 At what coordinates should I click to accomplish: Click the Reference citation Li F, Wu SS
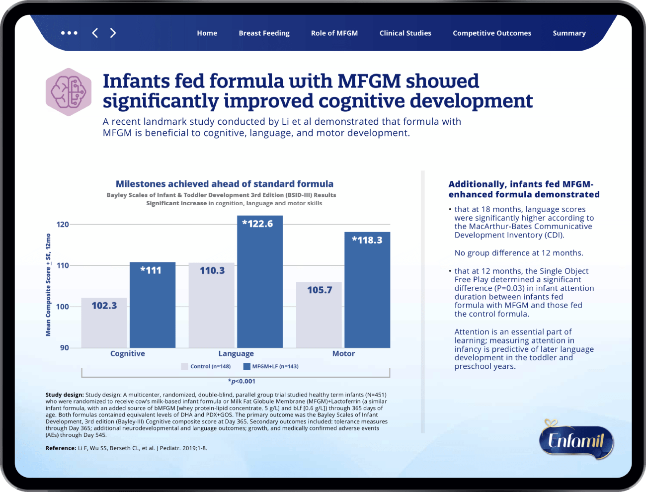coord(126,448)
